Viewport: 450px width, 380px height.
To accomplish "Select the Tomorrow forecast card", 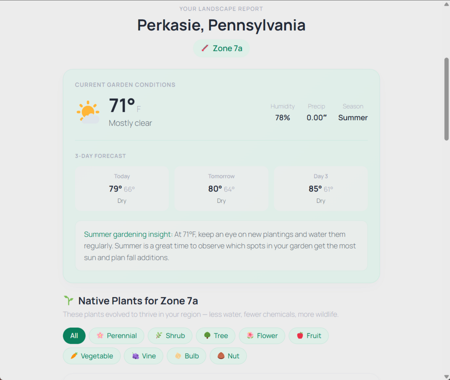I will tap(221, 188).
